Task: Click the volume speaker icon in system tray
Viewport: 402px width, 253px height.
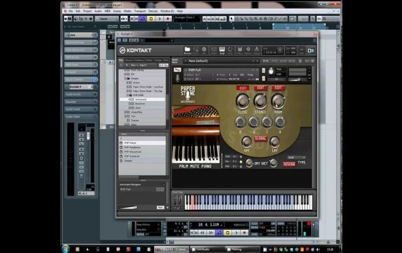Action: pyautogui.click(x=318, y=249)
